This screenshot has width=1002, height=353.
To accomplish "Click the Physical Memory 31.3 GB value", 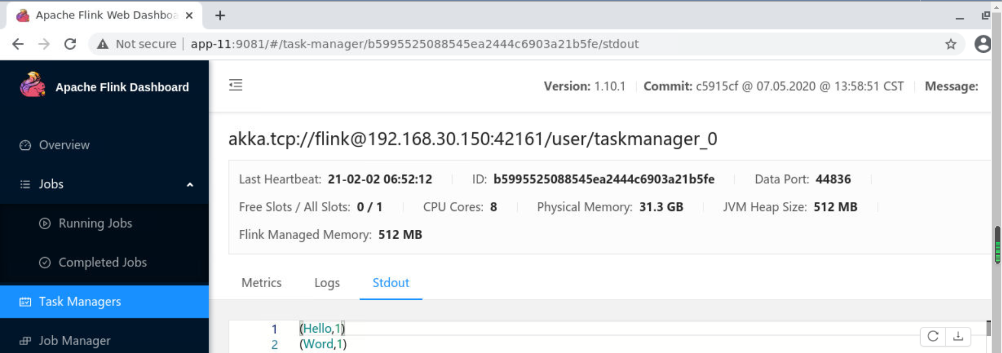I will click(x=661, y=207).
